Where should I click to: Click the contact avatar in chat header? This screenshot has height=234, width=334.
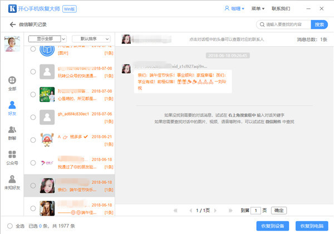pyautogui.click(x=126, y=39)
